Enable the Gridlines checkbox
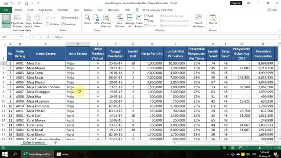 click(x=48, y=24)
